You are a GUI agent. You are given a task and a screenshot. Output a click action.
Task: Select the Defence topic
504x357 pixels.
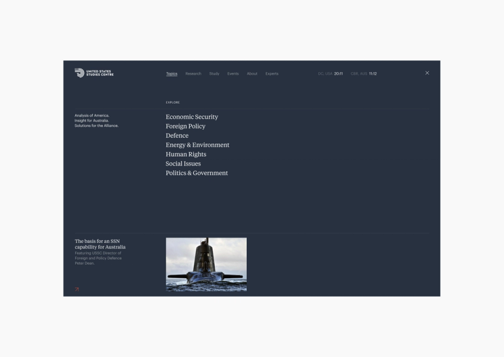[x=177, y=136]
